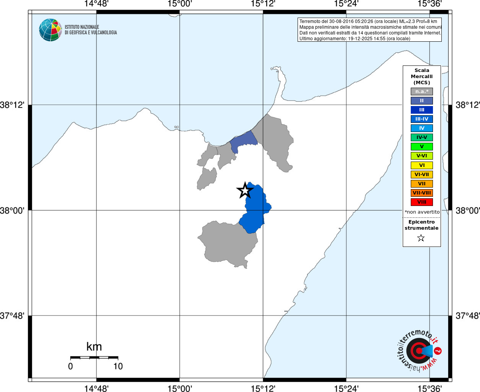The width and height of the screenshot is (480, 392).
Task: Click the earthquake info text box
Action: pos(369,30)
